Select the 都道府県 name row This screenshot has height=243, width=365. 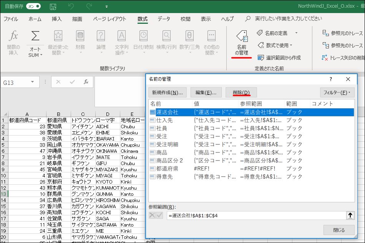(x=252, y=169)
